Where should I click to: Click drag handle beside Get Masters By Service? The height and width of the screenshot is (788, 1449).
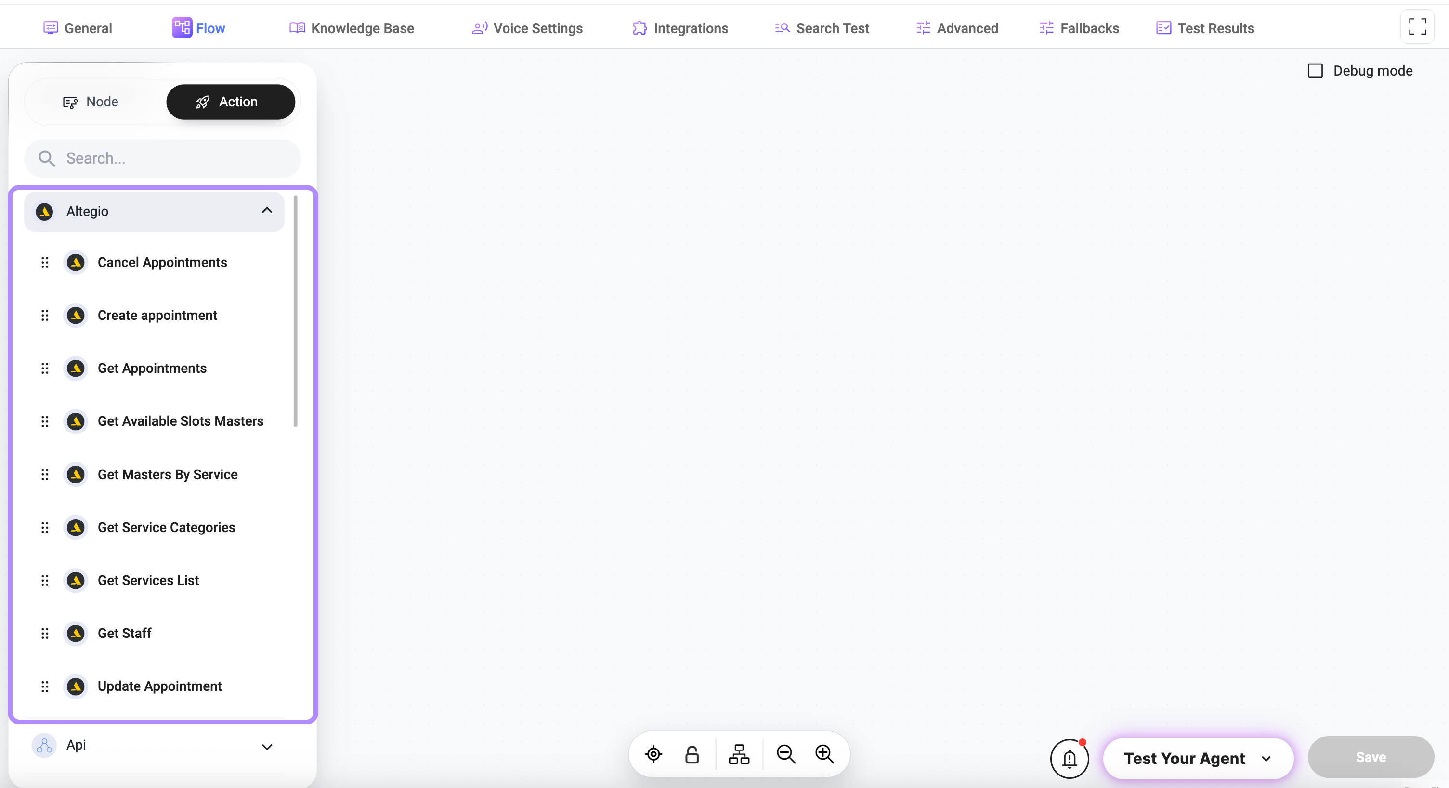[x=45, y=474]
